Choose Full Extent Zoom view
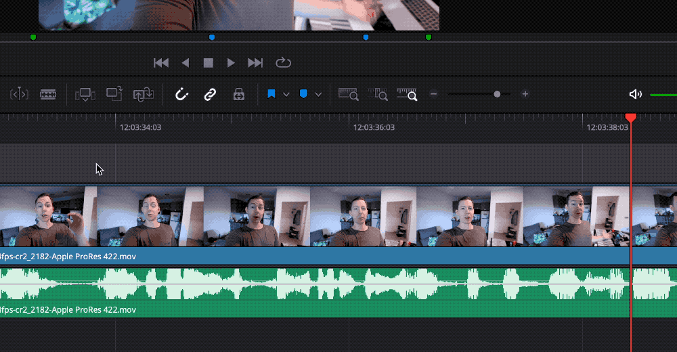The height and width of the screenshot is (352, 677). tap(349, 94)
